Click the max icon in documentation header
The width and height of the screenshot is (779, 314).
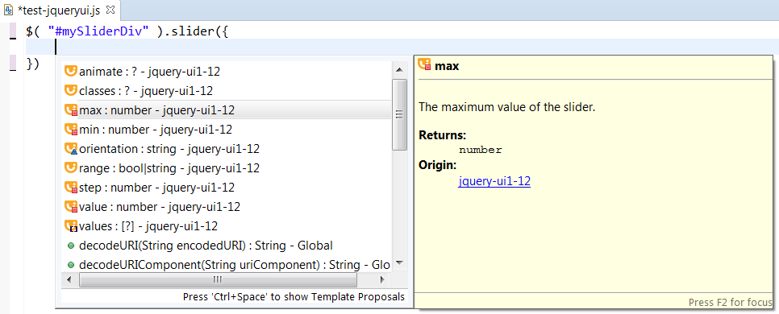(x=424, y=65)
